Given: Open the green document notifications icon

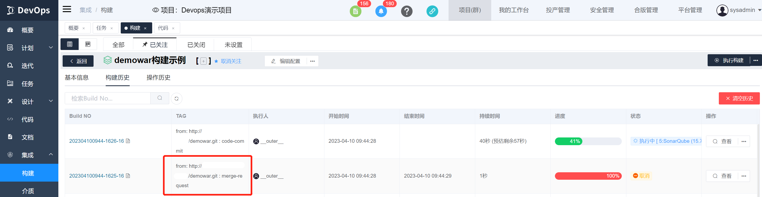Looking at the screenshot, I should click(355, 11).
